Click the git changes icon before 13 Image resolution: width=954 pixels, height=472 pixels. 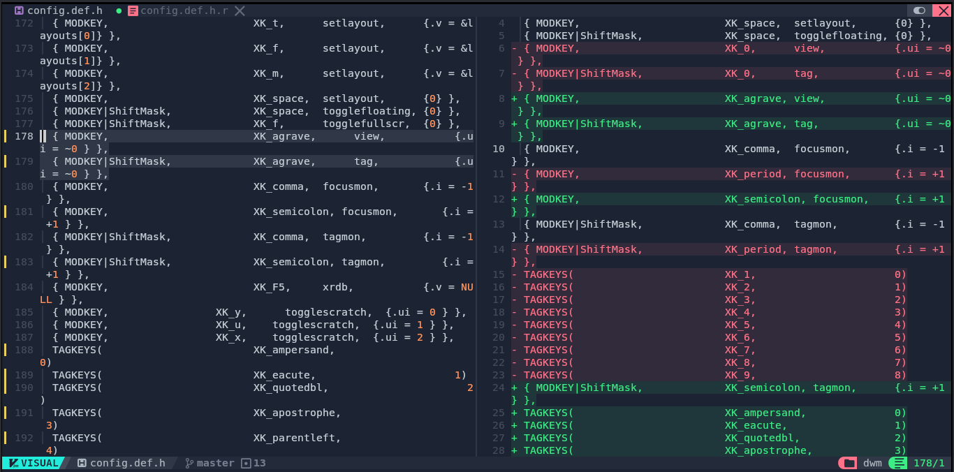click(245, 463)
